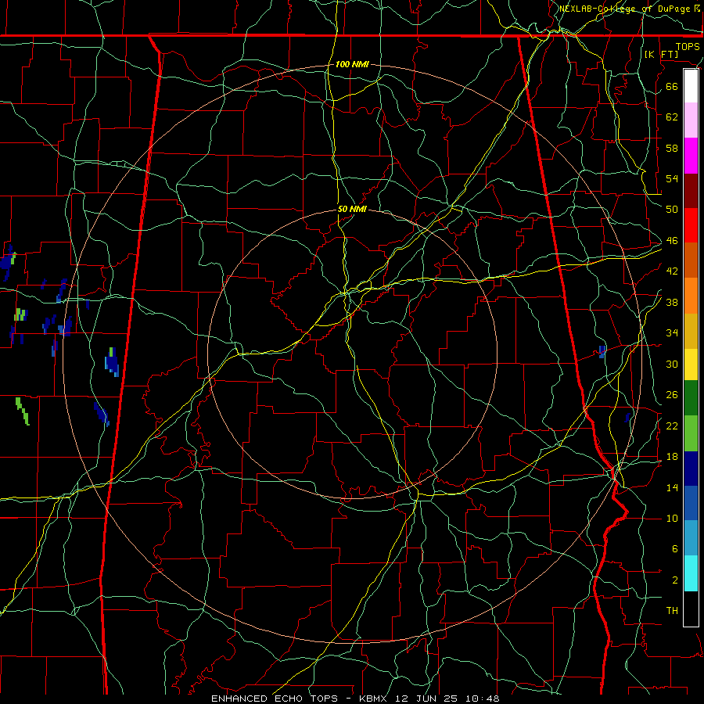Pick the dark orange legend swatch
Image resolution: width=704 pixels, height=704 pixels.
pos(691,260)
